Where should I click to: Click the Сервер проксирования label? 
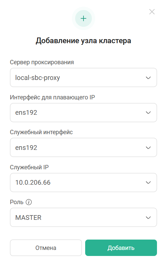point(42,62)
